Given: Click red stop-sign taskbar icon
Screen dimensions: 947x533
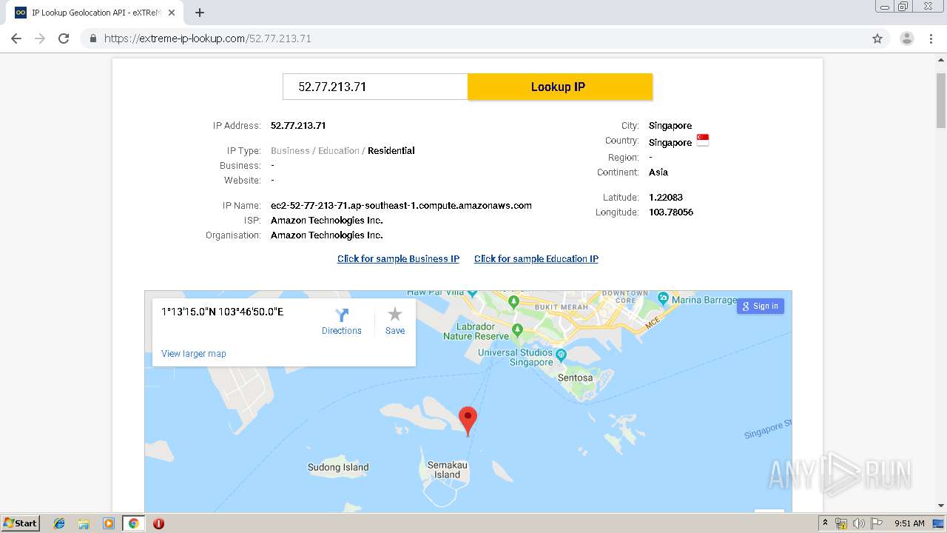Looking at the screenshot, I should coord(158,523).
